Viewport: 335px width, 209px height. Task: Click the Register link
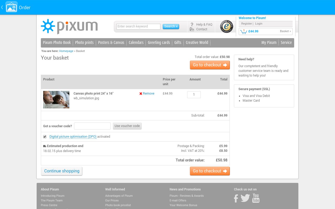247,24
